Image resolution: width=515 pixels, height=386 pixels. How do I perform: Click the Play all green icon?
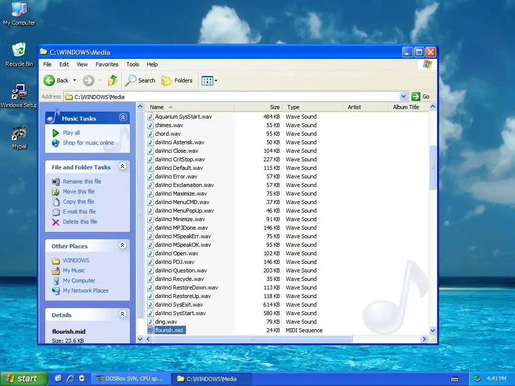55,133
